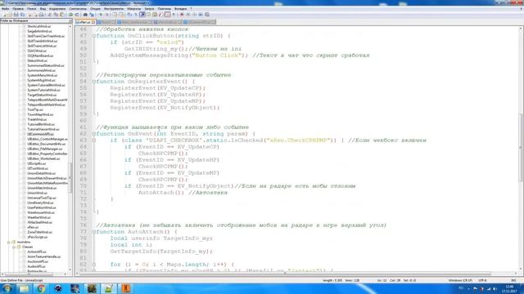This screenshot has height=294, width=524.
Task: Toggle Synchronize Horizontal Scrolling icon
Action: (120, 15)
